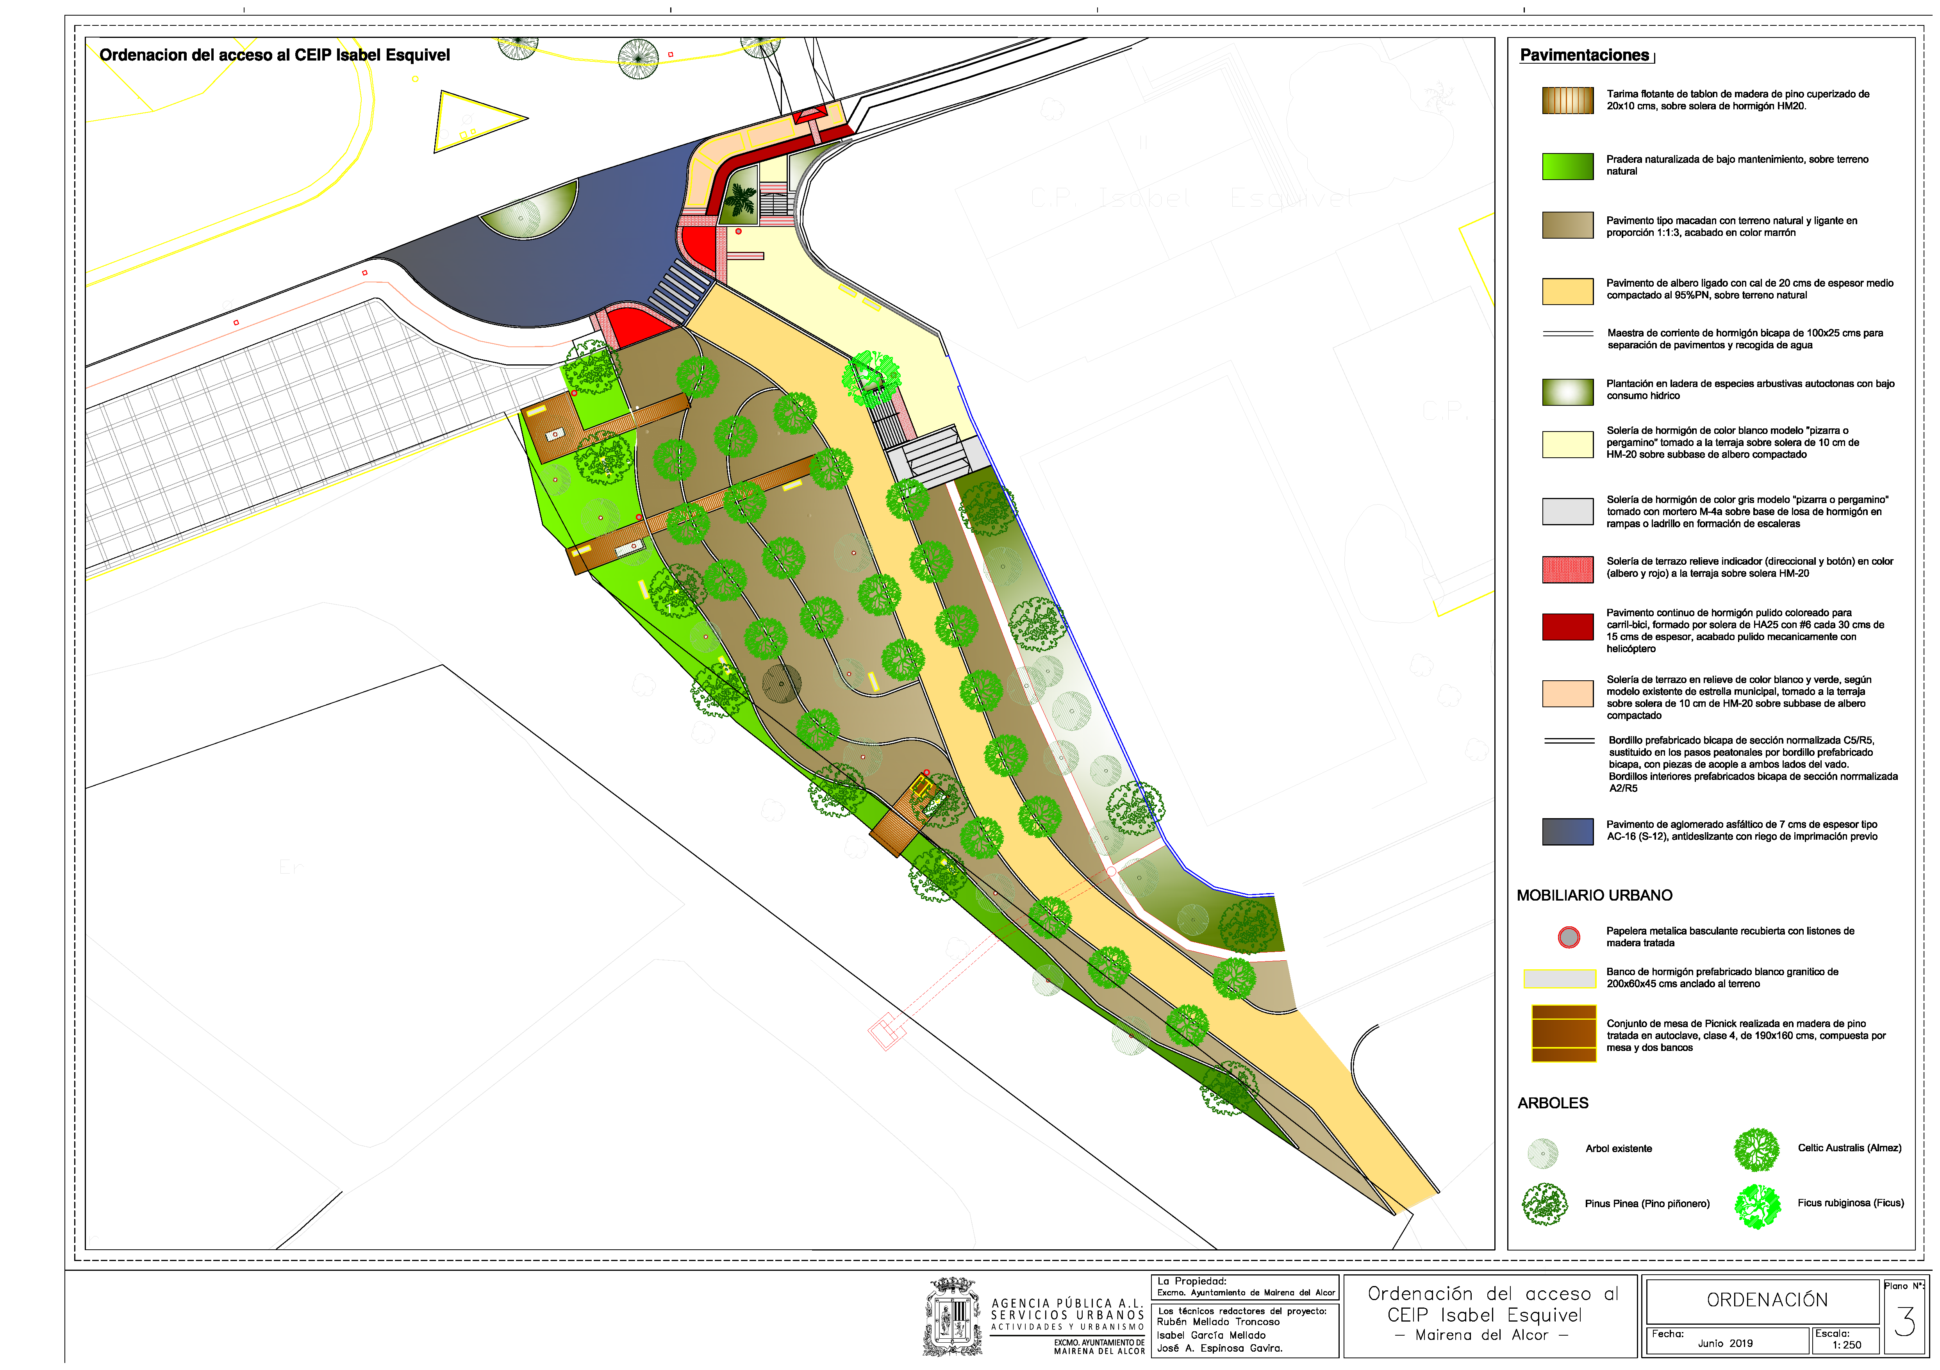Click the albero yellow pavement swatch

point(1567,291)
